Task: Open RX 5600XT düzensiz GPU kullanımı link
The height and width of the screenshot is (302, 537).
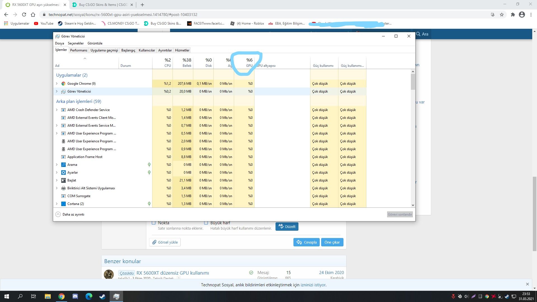Action: (173, 273)
